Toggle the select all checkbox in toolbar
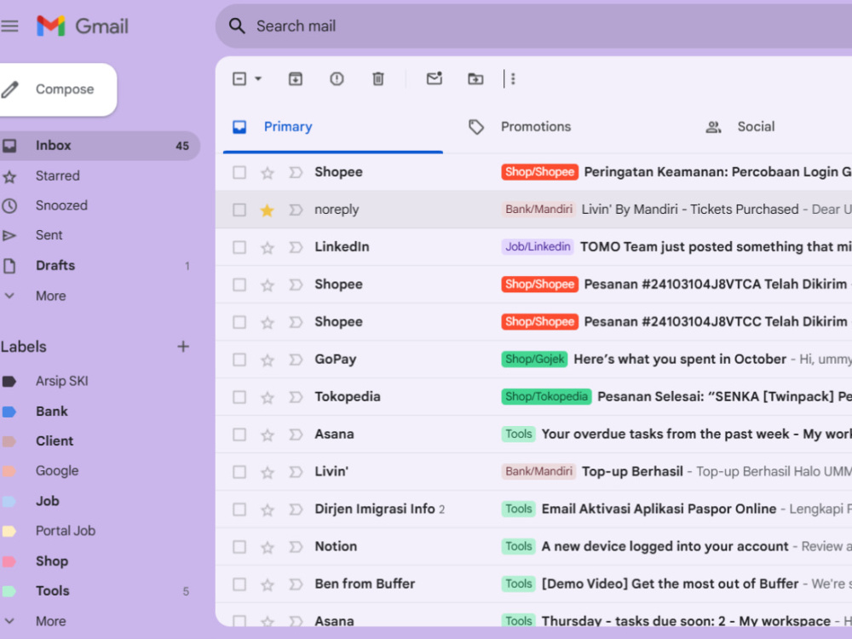The image size is (852, 639). tap(239, 78)
